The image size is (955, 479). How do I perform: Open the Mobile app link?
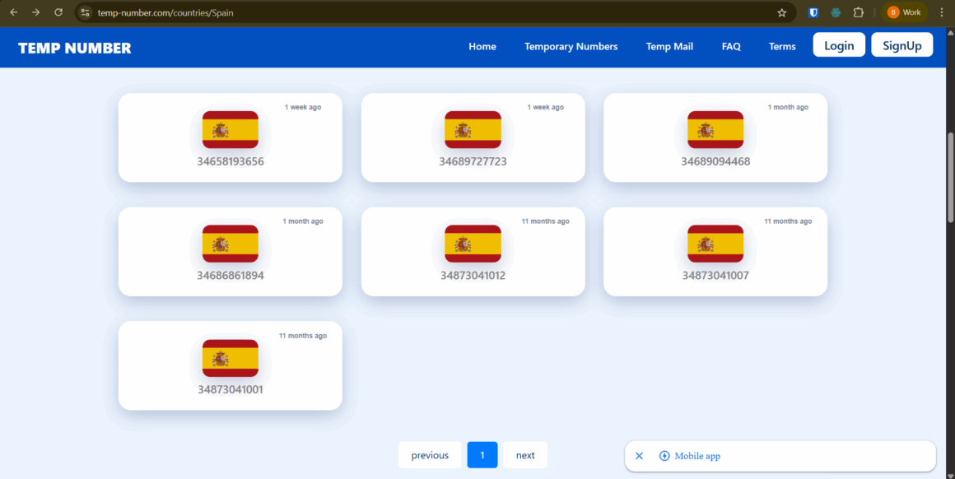point(696,456)
